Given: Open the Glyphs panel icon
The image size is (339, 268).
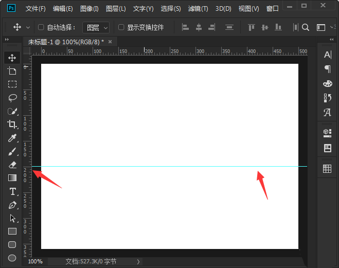Looking at the screenshot, I should [x=327, y=112].
